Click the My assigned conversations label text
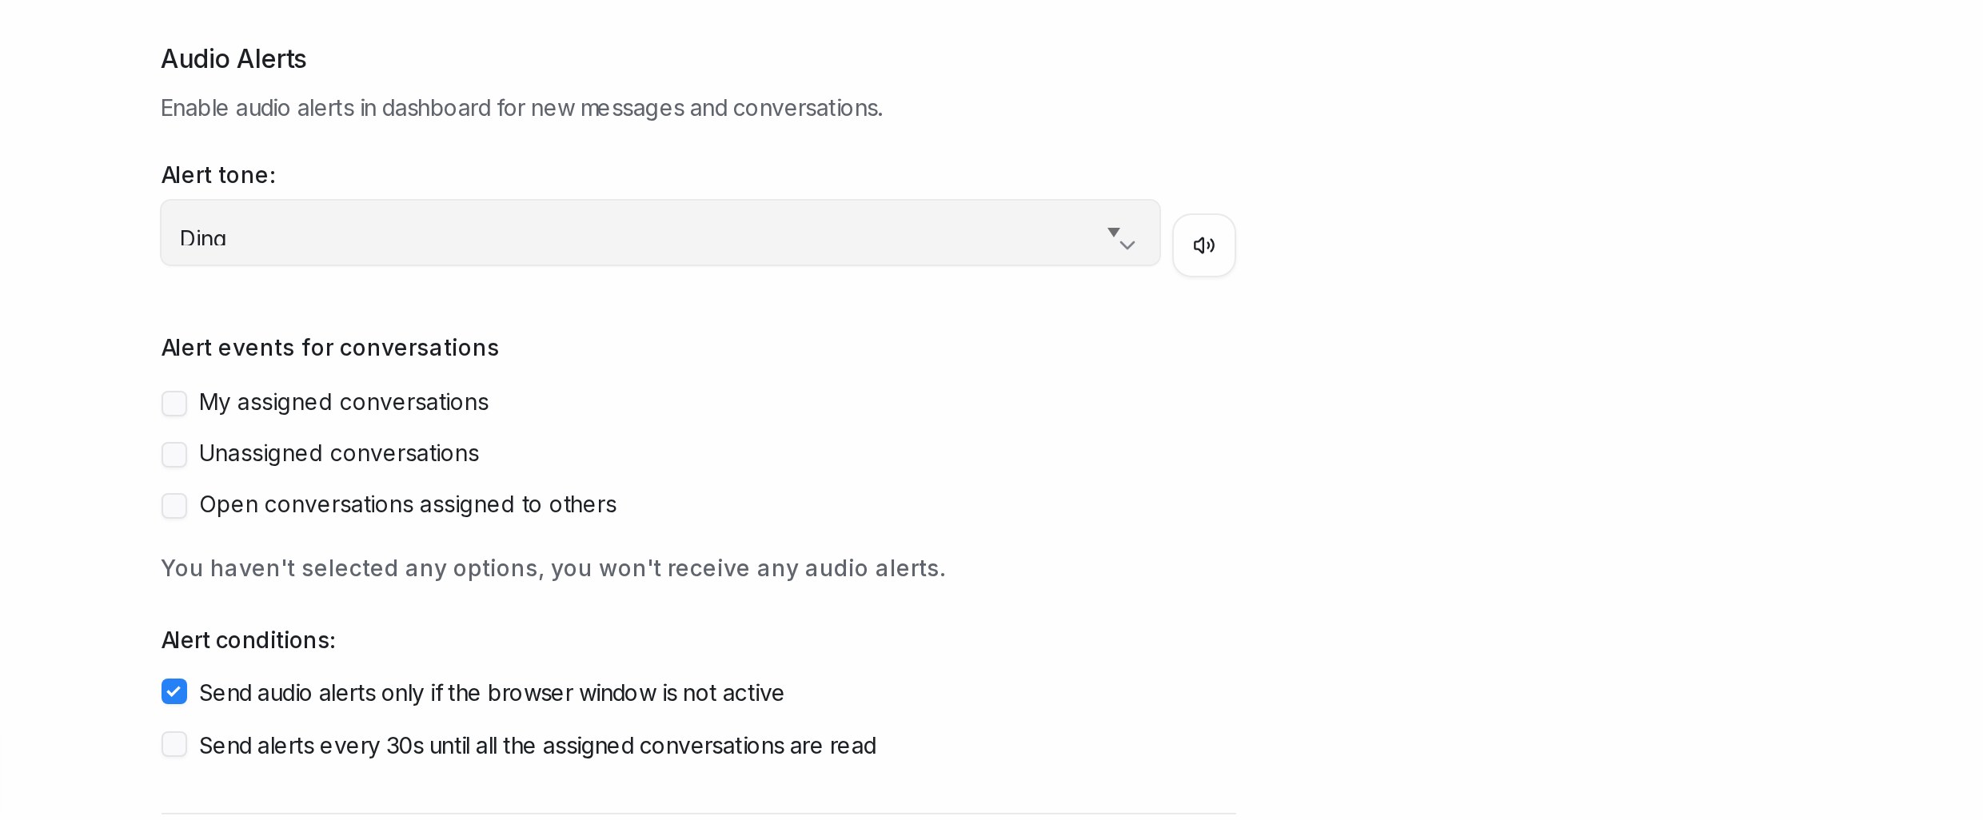This screenshot has width=1983, height=820. (344, 403)
